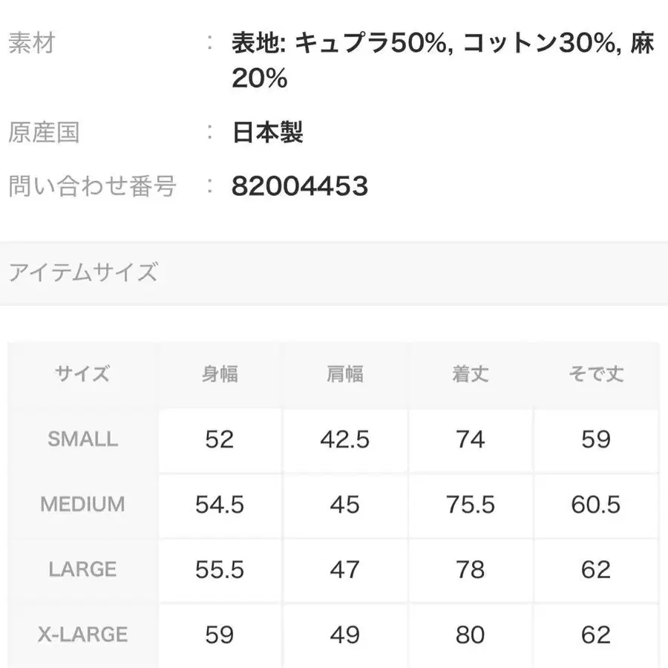
Task: Click the 身幅 column header
Action: (x=220, y=374)
